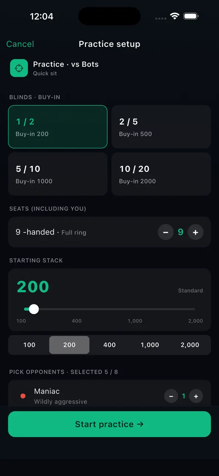Decrease seats with the minus button
Image resolution: width=219 pixels, height=476 pixels.
point(166,232)
